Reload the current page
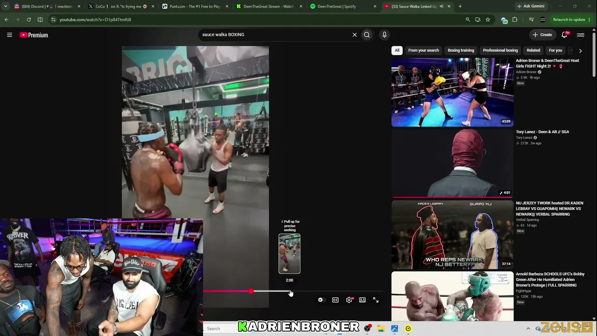Screen dimensions: 597x336 point(29,20)
